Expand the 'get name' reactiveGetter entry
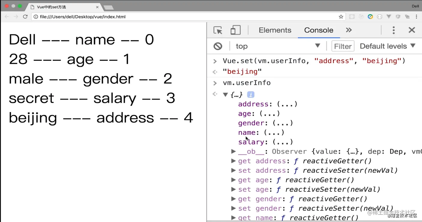The height and width of the screenshot is (222, 422). tap(233, 218)
